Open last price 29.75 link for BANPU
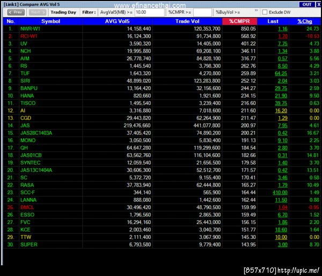Viewport: 322px width, 276px height. click(x=281, y=88)
